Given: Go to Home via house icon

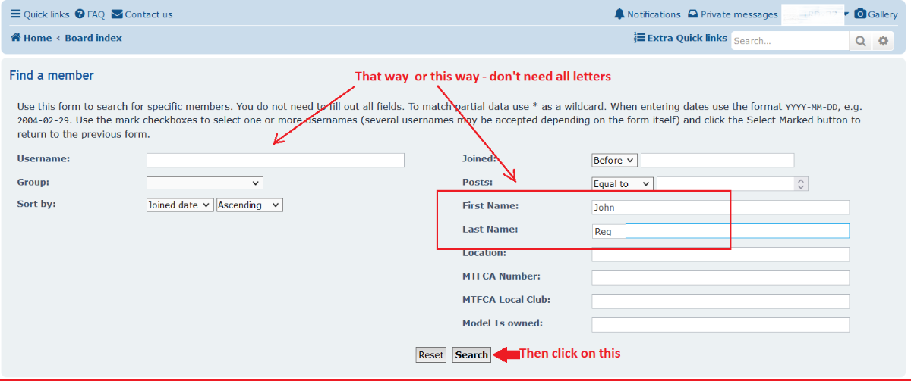Looking at the screenshot, I should pyautogui.click(x=31, y=38).
